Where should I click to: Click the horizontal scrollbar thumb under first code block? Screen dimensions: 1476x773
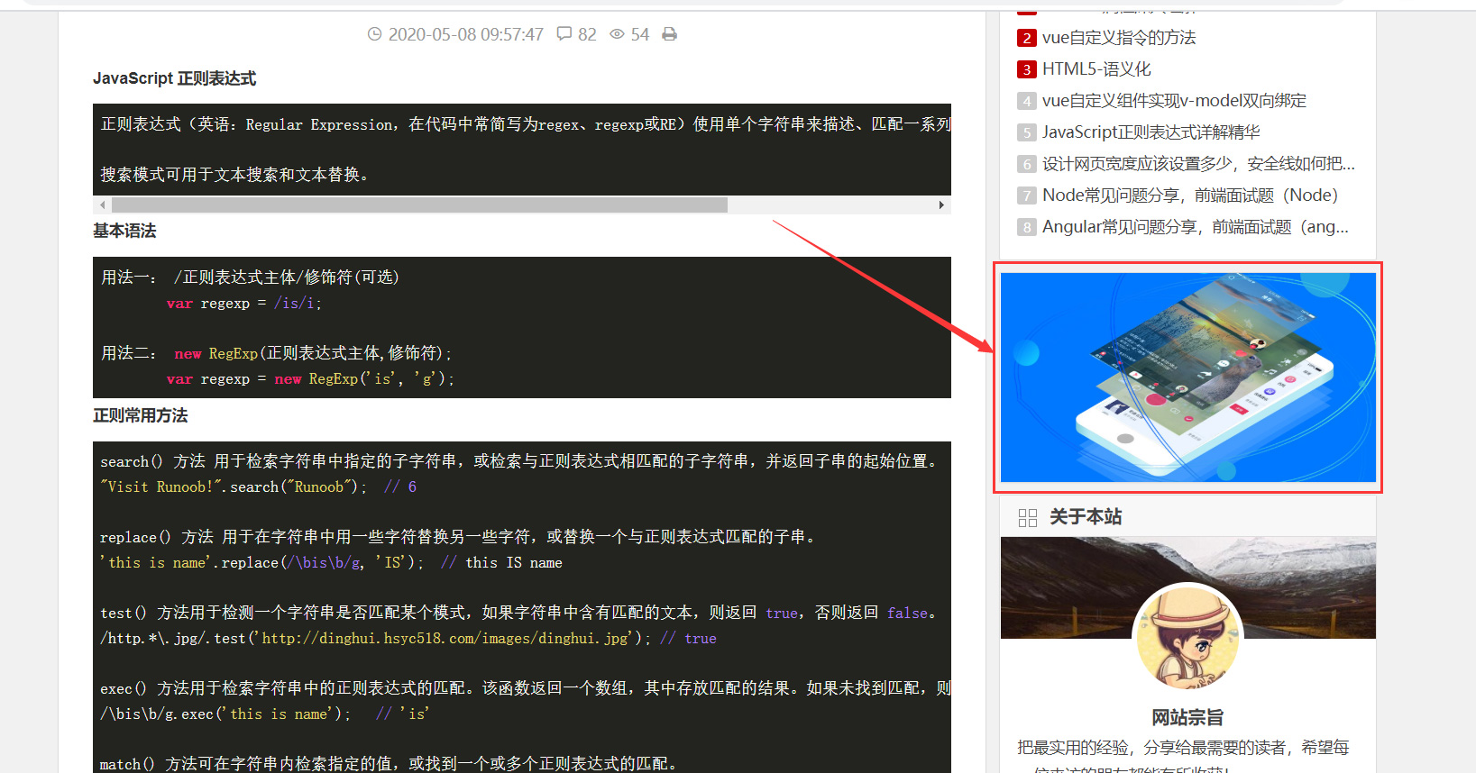[418, 205]
